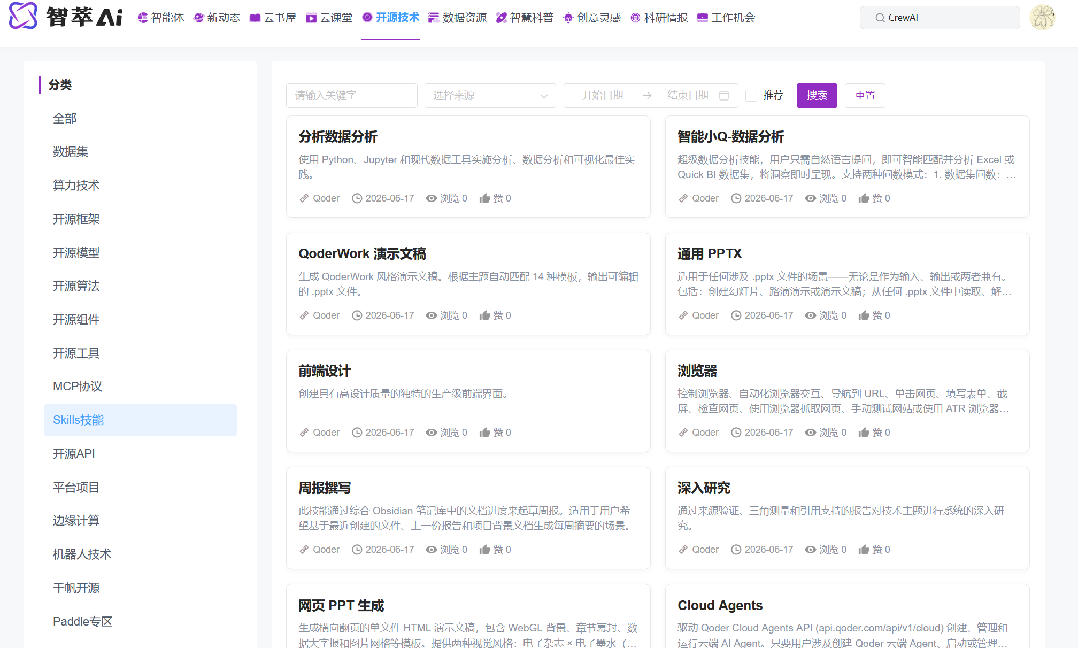Open 工作机会 nav item
1078x648 pixels.
click(726, 18)
